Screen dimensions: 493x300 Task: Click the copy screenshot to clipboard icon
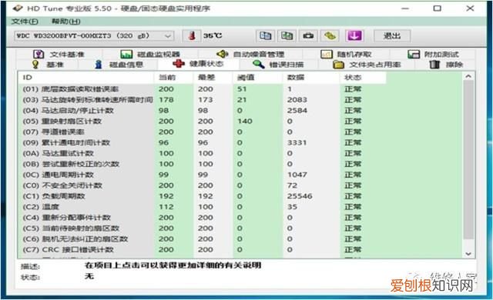(287, 36)
